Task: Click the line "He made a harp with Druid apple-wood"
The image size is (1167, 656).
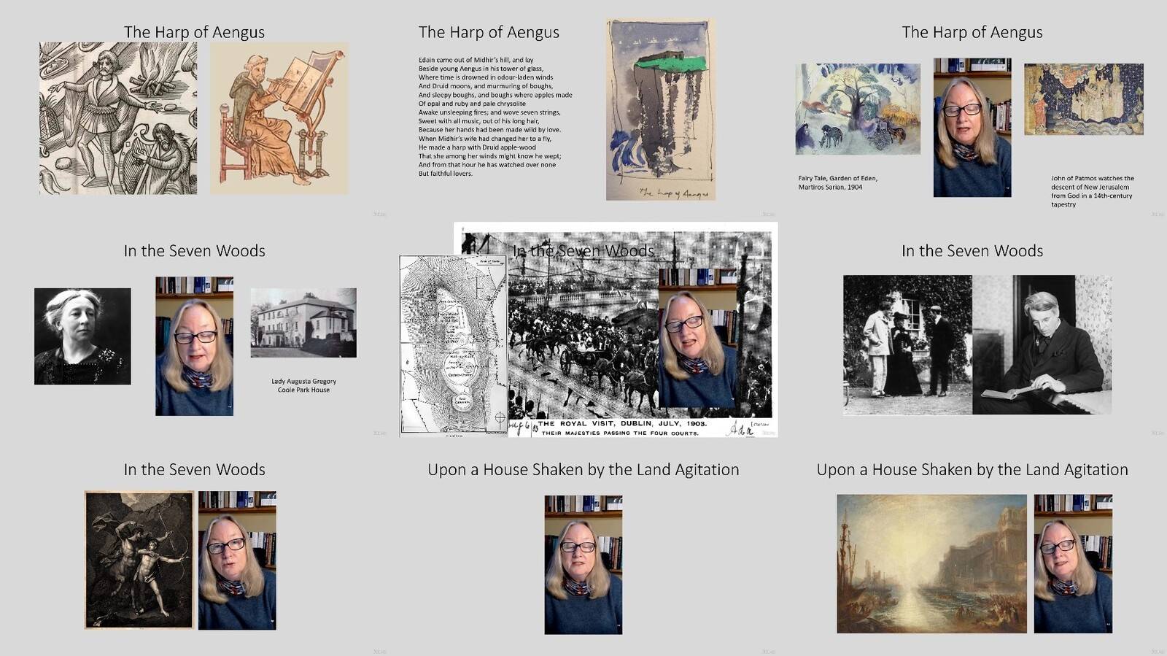Action: tap(477, 147)
